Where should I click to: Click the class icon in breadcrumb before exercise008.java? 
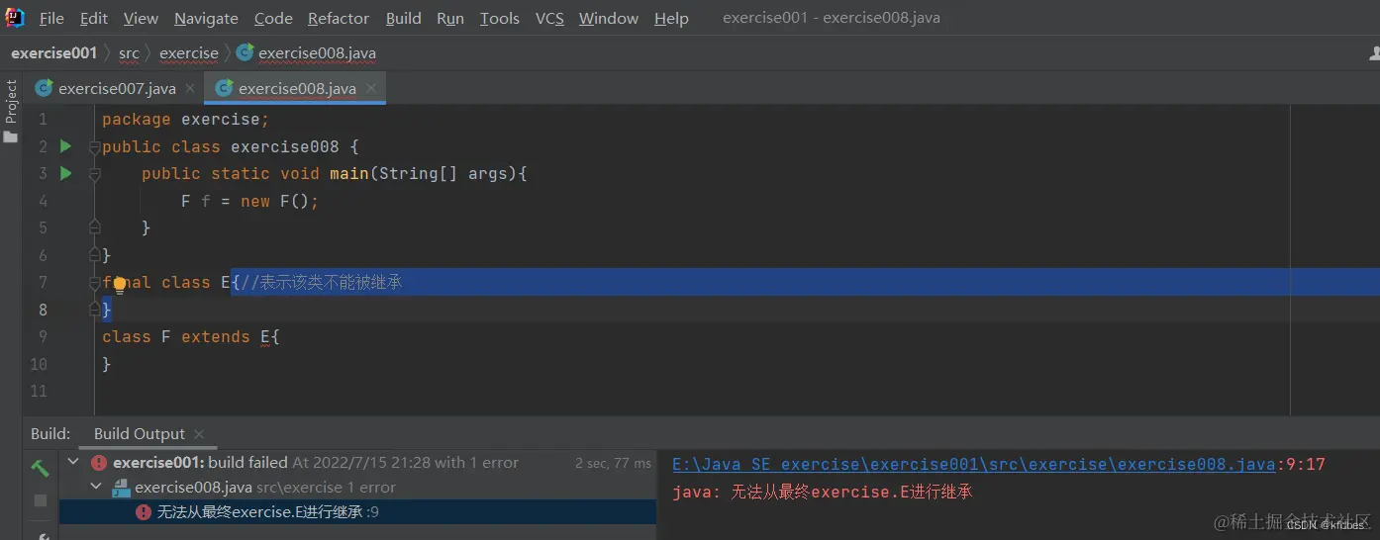click(x=245, y=52)
